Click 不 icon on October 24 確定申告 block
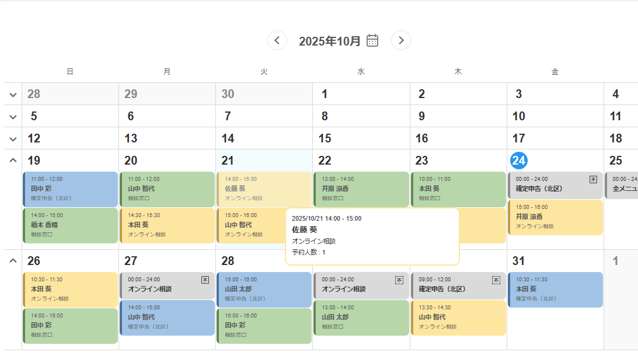Screen dimensions: 638x359 click(x=593, y=180)
